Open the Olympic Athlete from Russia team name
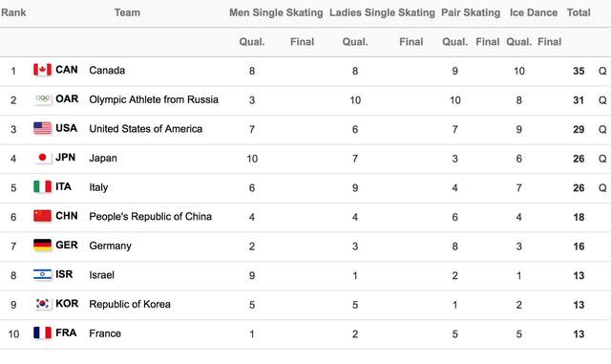The width and height of the screenshot is (611, 364). click(x=154, y=99)
